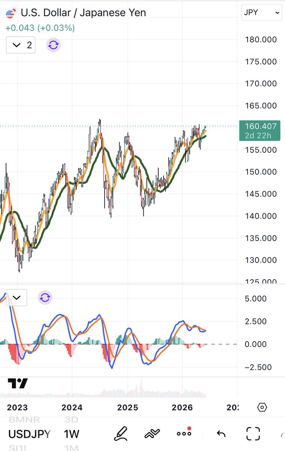
Task: Tap the undo arrow icon
Action: (221, 434)
